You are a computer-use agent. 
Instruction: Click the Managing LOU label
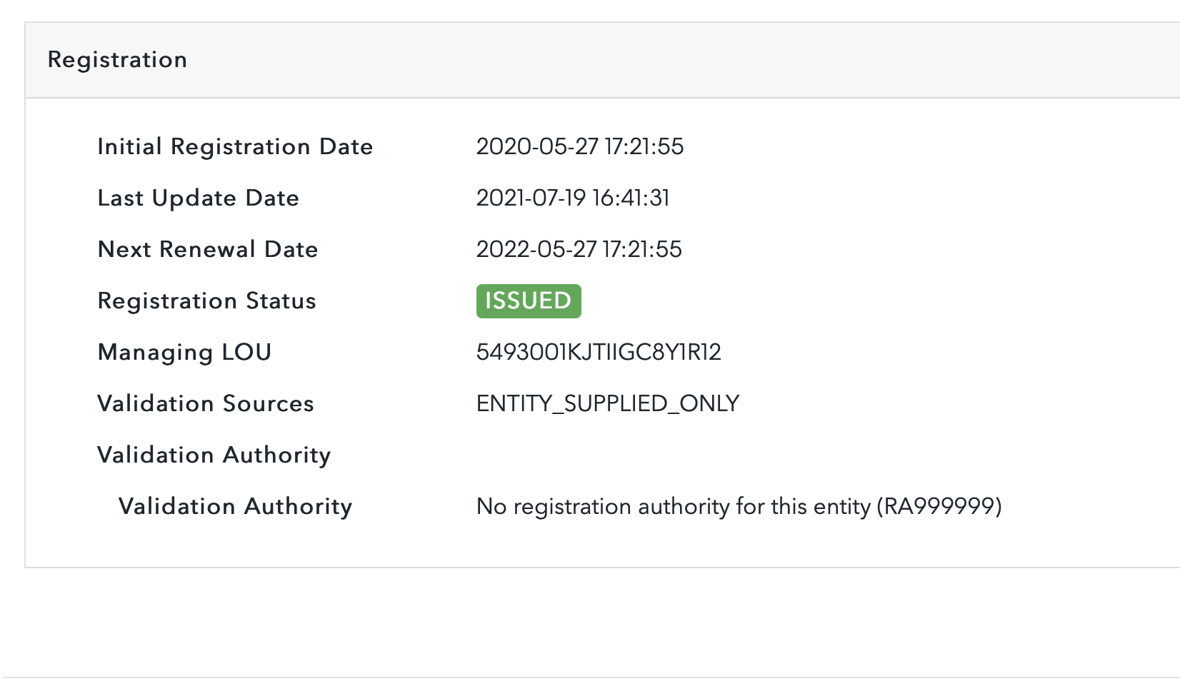184,353
